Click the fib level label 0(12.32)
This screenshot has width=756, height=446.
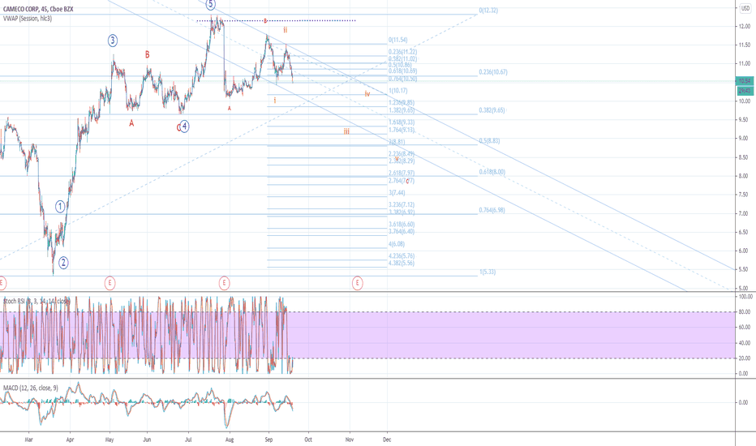tap(488, 11)
